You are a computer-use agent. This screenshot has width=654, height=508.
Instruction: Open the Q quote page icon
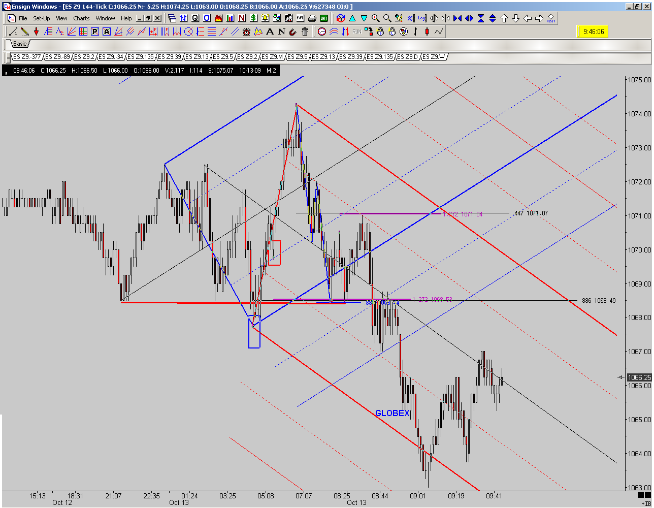195,18
